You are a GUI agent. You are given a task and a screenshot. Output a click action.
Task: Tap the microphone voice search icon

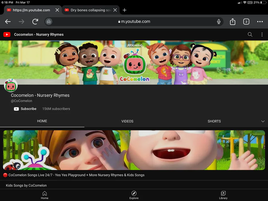click(219, 21)
